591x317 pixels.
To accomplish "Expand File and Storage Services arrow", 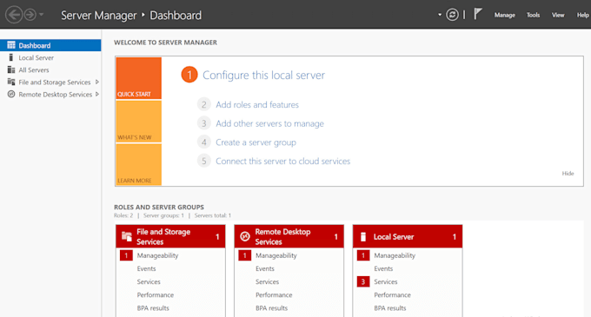I will 97,83.
